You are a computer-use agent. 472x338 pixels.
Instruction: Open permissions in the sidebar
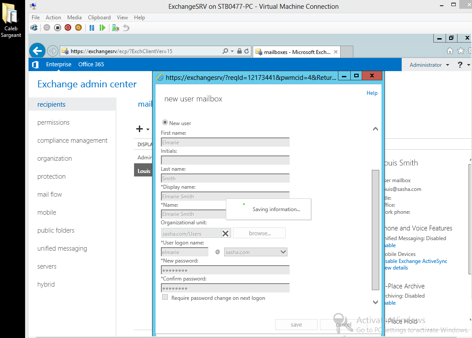point(53,122)
